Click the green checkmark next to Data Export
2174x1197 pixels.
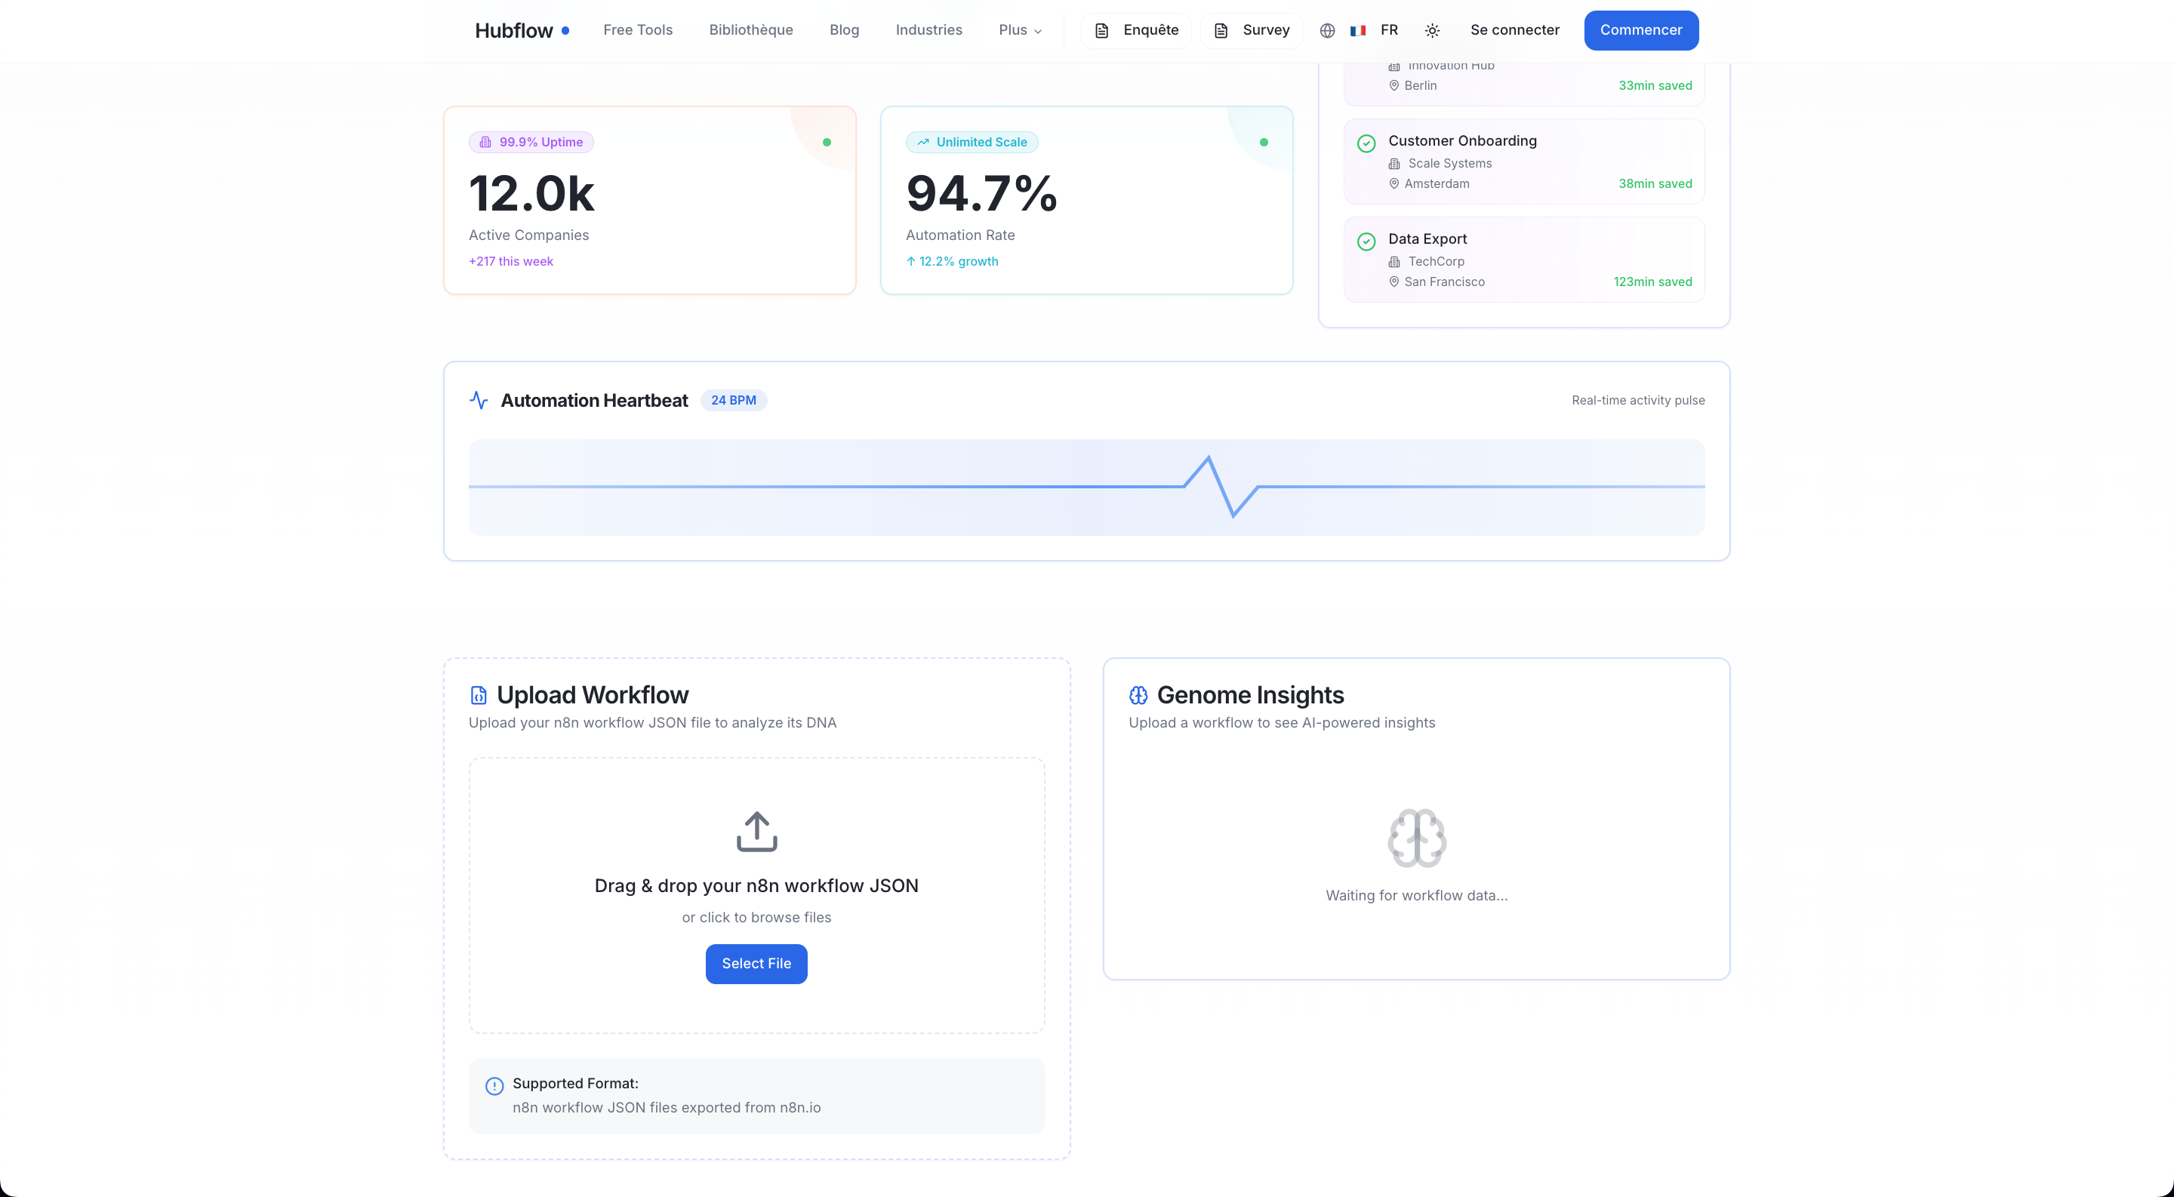coord(1366,242)
